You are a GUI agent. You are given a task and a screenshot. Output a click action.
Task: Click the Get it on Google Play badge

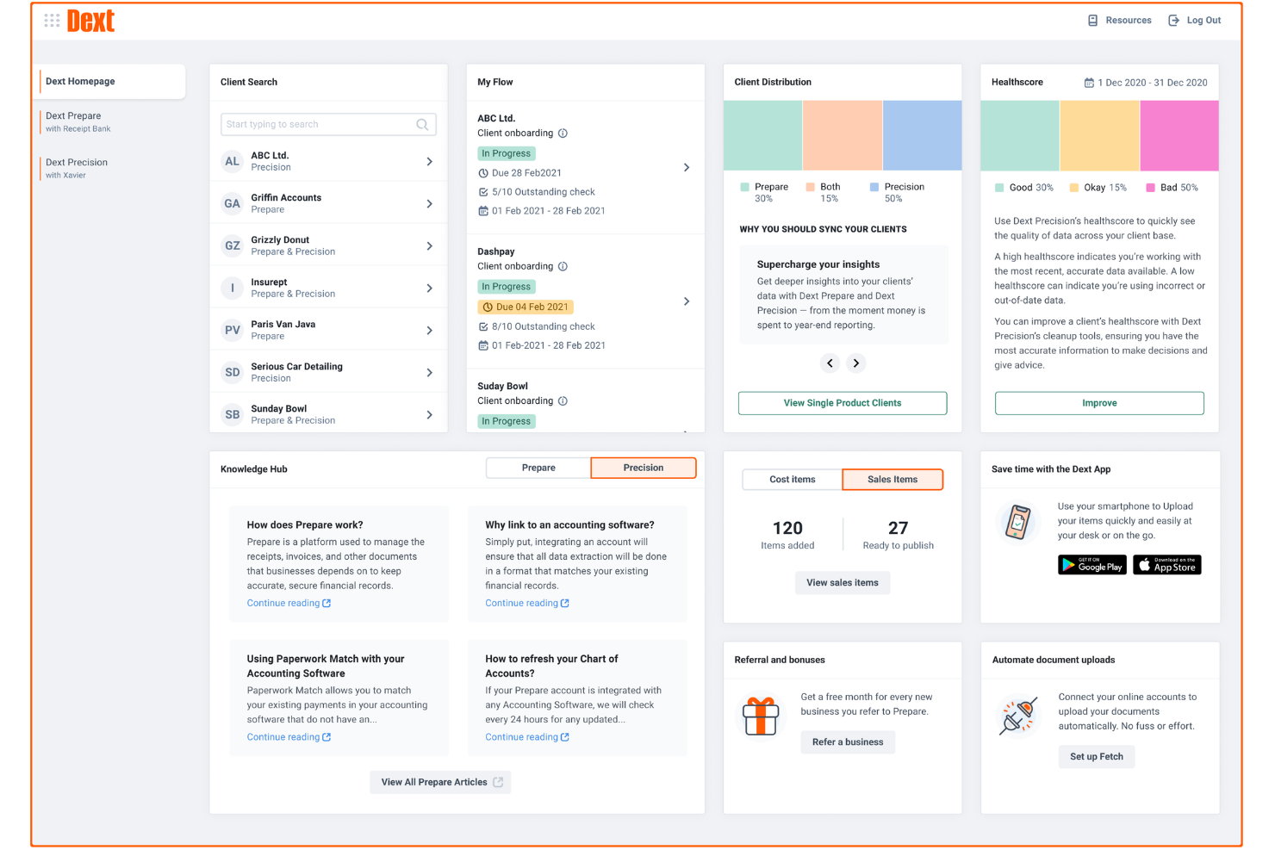pyautogui.click(x=1092, y=564)
